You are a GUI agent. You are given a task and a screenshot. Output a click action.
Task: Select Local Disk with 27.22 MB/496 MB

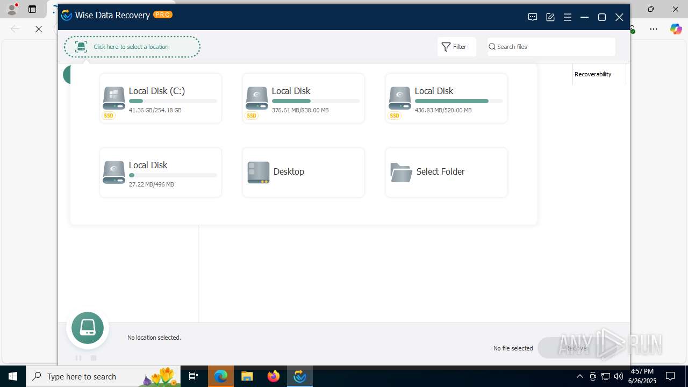pyautogui.click(x=161, y=173)
